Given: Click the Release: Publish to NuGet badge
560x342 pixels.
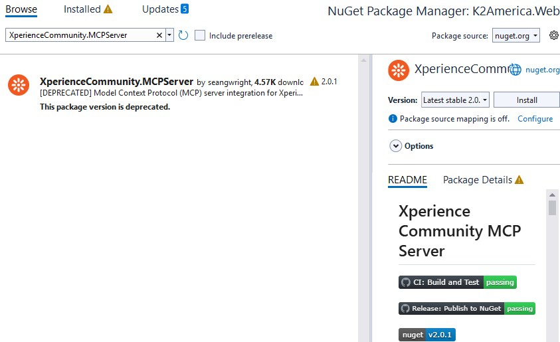Looking at the screenshot, I should click(467, 308).
